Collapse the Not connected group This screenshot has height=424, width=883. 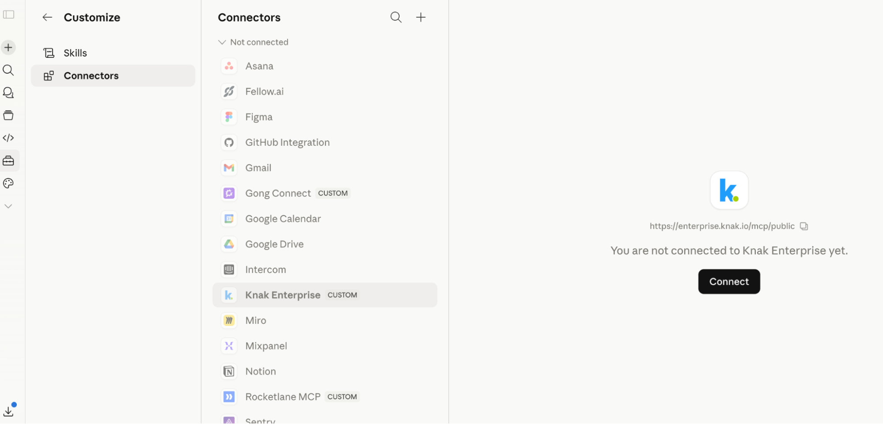point(254,42)
